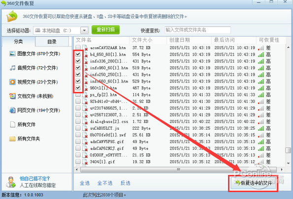The image size is (293, 199).
Task: Click the file name u=2317486625
Action: point(108,108)
